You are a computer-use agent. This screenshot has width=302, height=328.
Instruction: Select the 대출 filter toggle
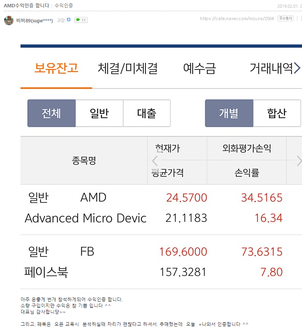click(x=147, y=113)
